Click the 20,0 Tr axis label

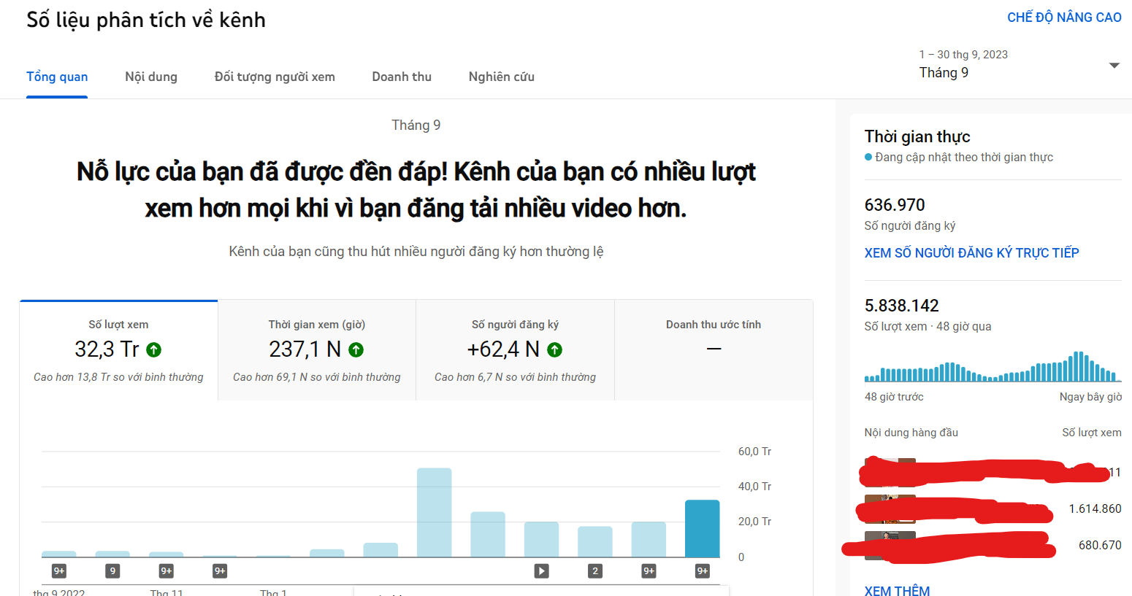(x=754, y=522)
